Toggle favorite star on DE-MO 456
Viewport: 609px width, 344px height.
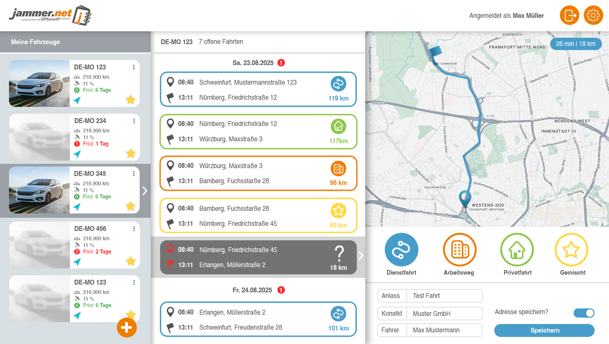click(131, 261)
